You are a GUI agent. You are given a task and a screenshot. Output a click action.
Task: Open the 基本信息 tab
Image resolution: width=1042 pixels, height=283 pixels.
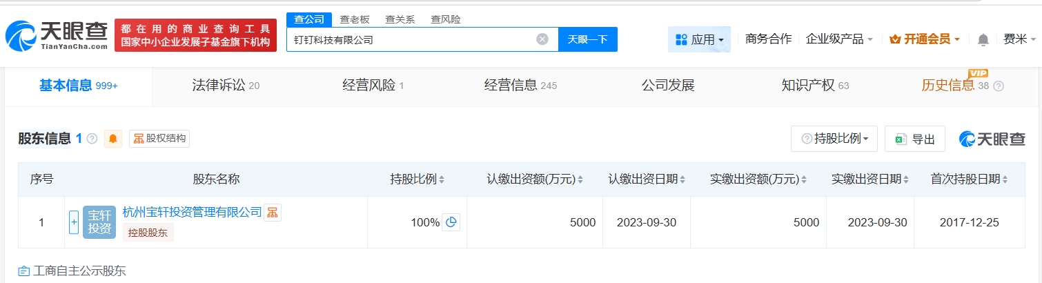[x=78, y=86]
